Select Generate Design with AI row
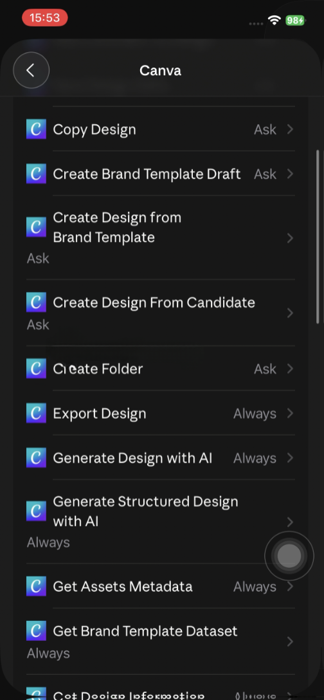Image resolution: width=324 pixels, height=700 pixels. click(161, 457)
